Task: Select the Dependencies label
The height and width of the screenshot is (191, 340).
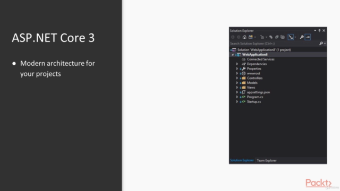Action: 257,64
